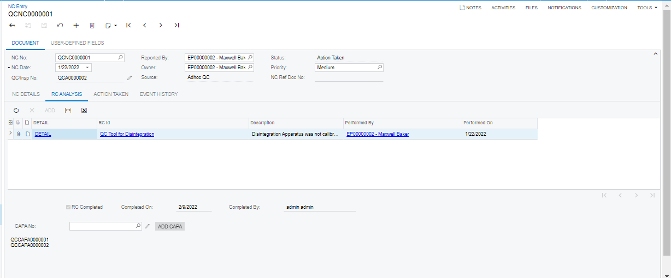Export the grid to Excel
This screenshot has width=671, height=278.
click(84, 110)
